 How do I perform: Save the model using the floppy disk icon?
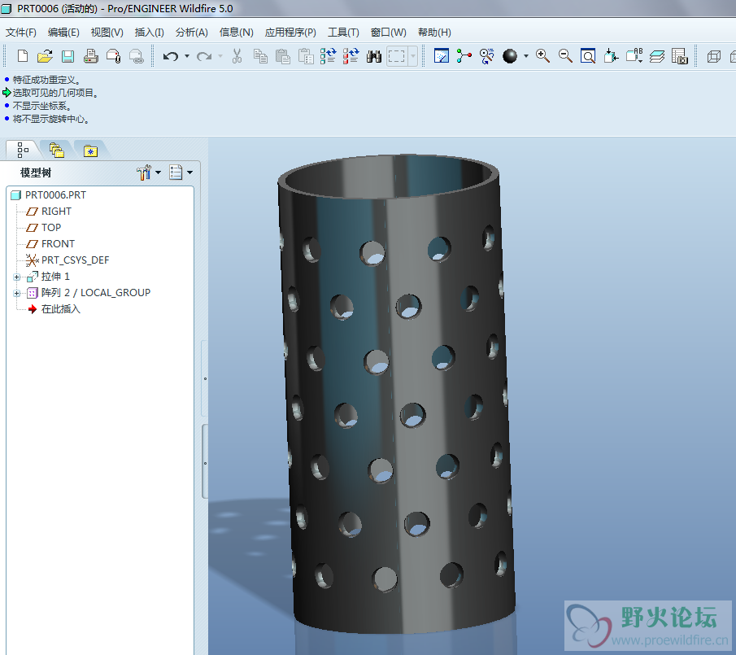click(68, 56)
